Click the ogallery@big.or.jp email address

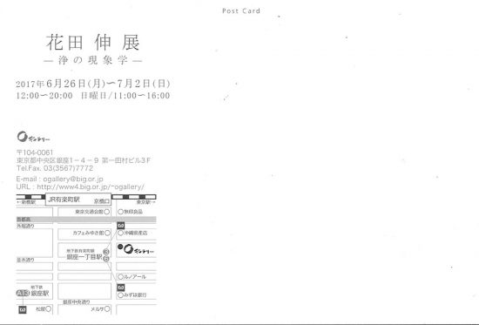click(73, 179)
